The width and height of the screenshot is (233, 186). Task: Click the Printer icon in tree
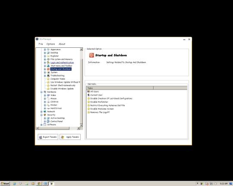point(48,105)
